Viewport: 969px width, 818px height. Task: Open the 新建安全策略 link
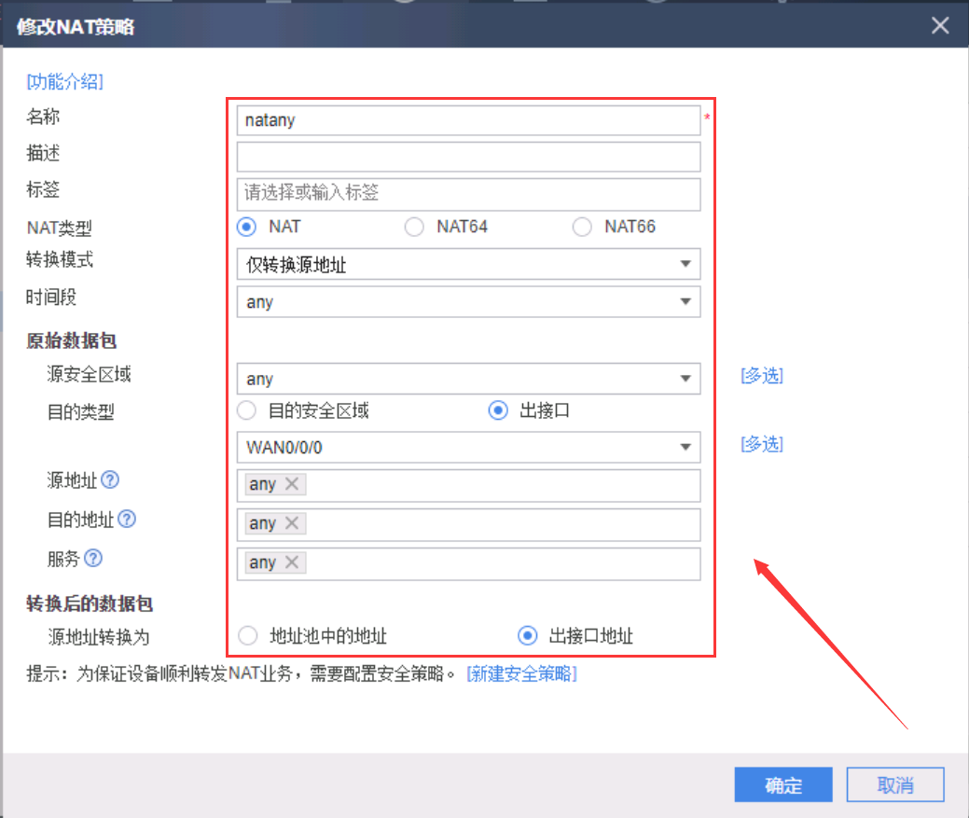(521, 673)
